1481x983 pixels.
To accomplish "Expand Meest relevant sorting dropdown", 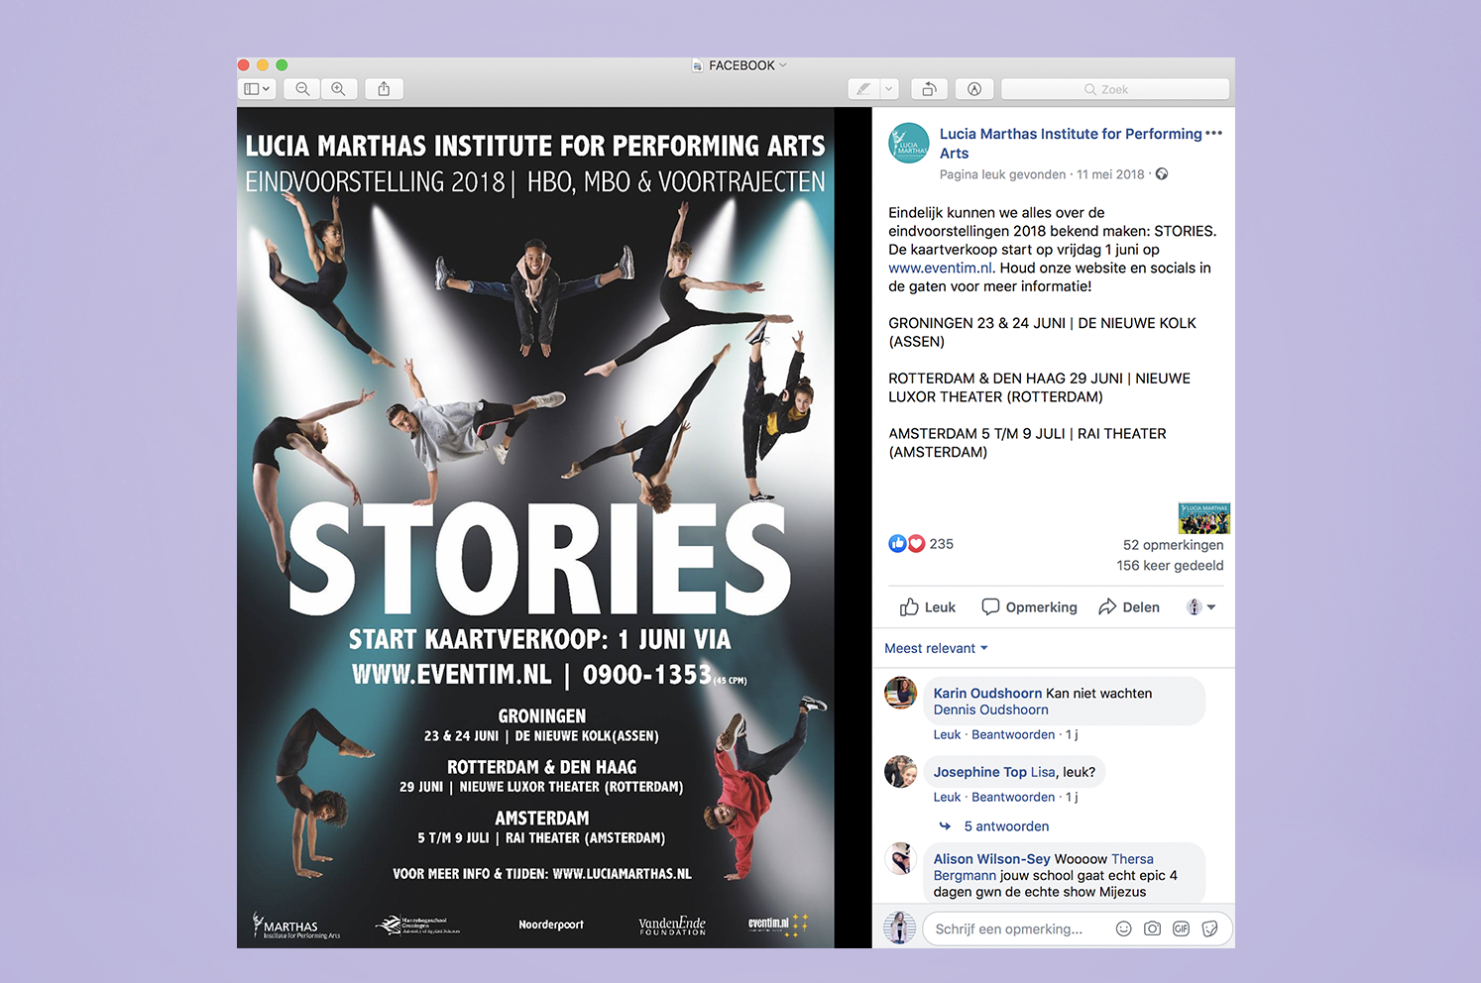I will point(936,648).
